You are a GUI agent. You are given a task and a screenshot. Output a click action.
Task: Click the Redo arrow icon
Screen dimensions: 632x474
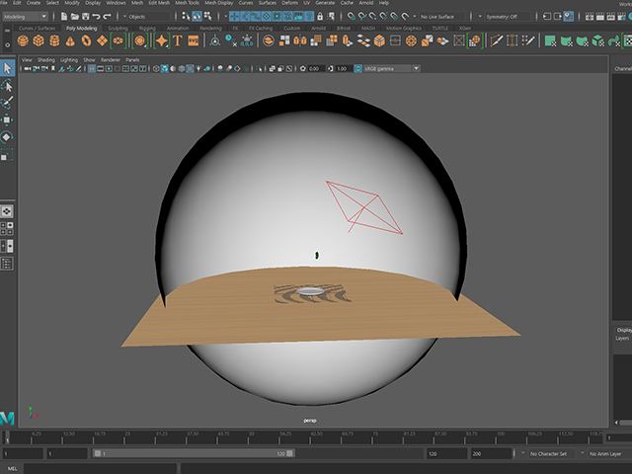(107, 17)
